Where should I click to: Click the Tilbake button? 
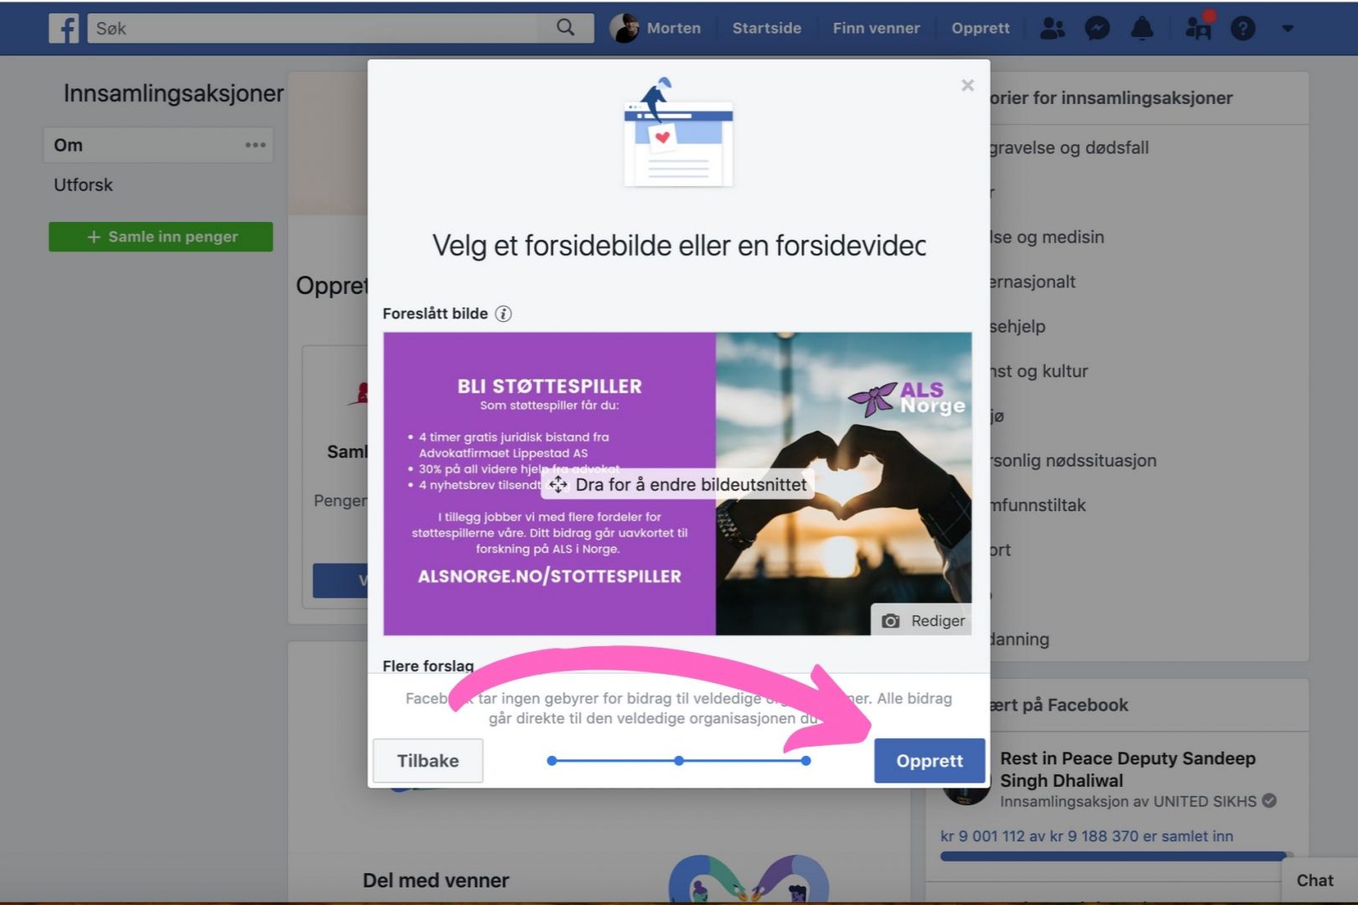click(428, 760)
